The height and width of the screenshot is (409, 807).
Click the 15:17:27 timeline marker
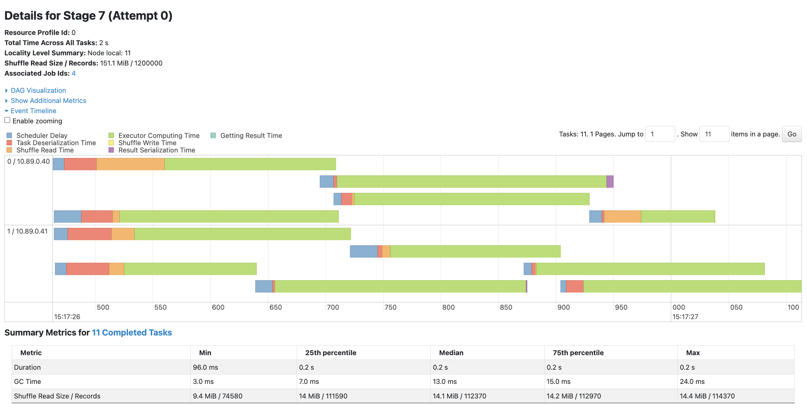point(685,317)
